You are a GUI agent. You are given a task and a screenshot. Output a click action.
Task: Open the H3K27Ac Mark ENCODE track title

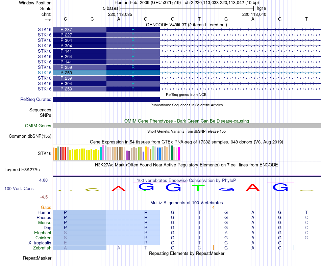coord(187,165)
